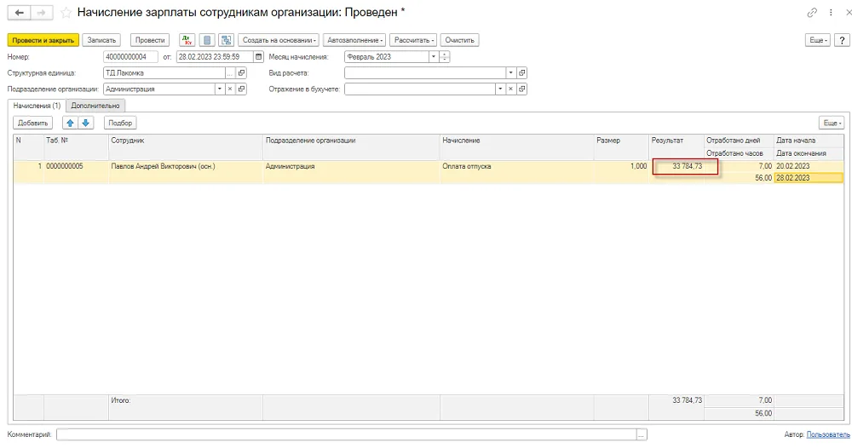Click Добавить button to add row
Image resolution: width=852 pixels, height=448 pixels.
[33, 123]
